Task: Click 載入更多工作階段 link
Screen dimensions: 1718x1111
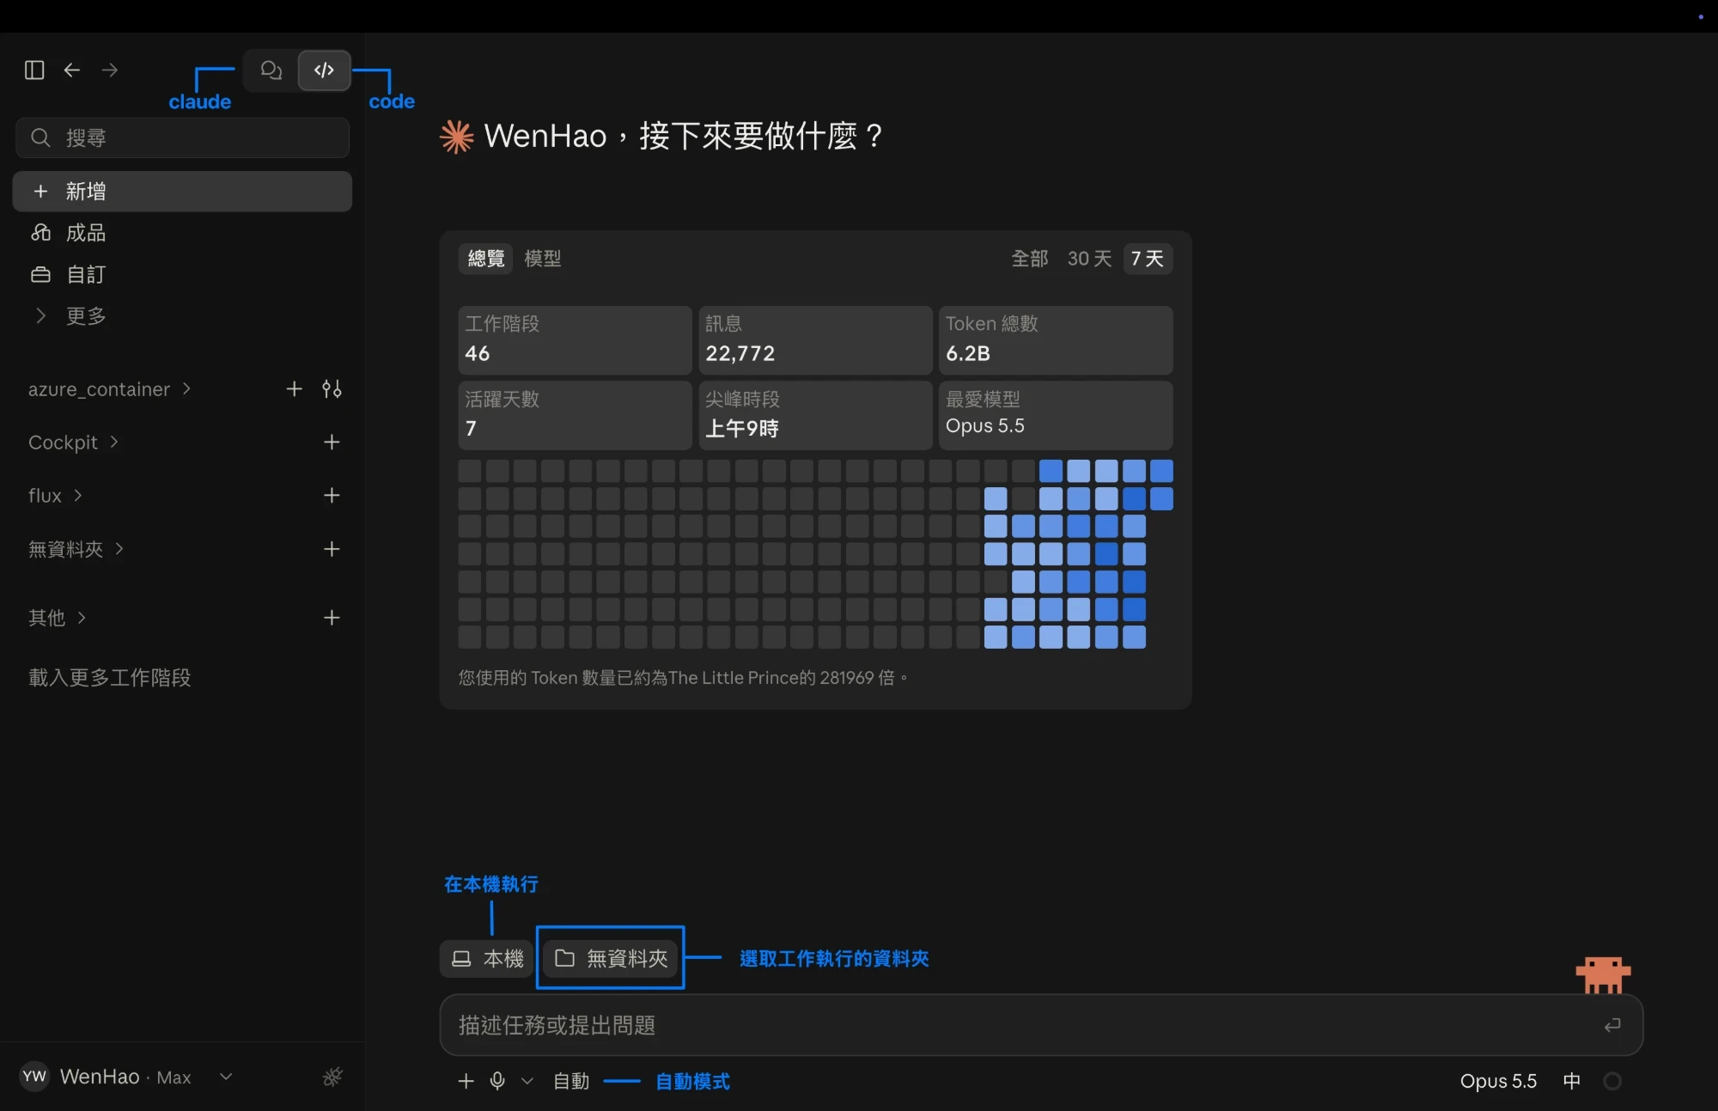Action: [x=110, y=678]
